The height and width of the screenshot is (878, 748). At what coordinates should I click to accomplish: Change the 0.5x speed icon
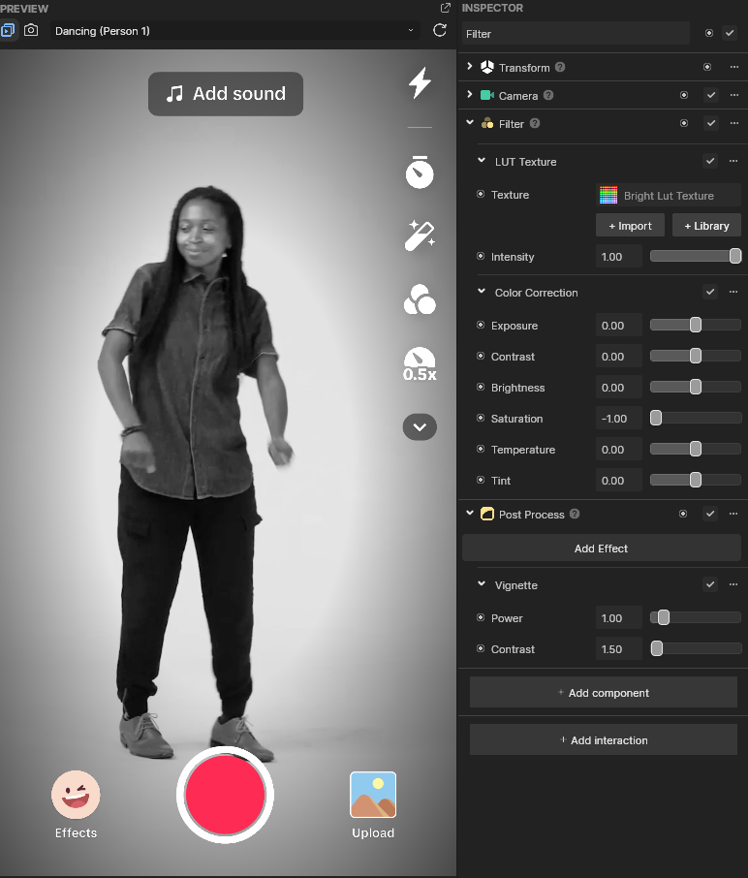coord(420,364)
